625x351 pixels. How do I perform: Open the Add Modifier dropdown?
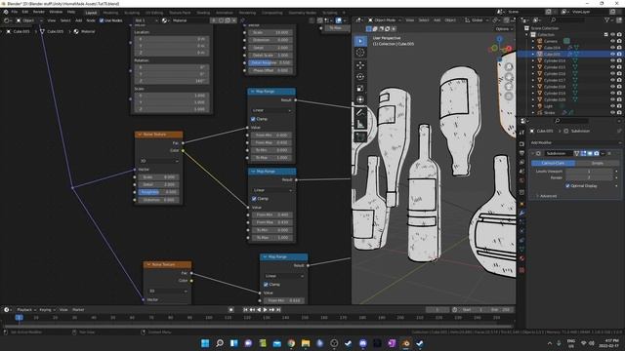tap(575, 142)
